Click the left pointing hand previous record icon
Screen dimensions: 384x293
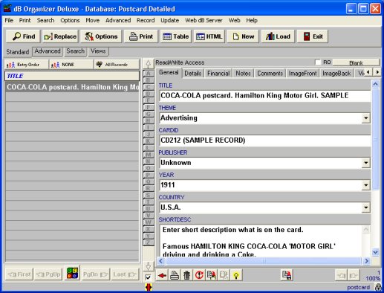point(341,275)
